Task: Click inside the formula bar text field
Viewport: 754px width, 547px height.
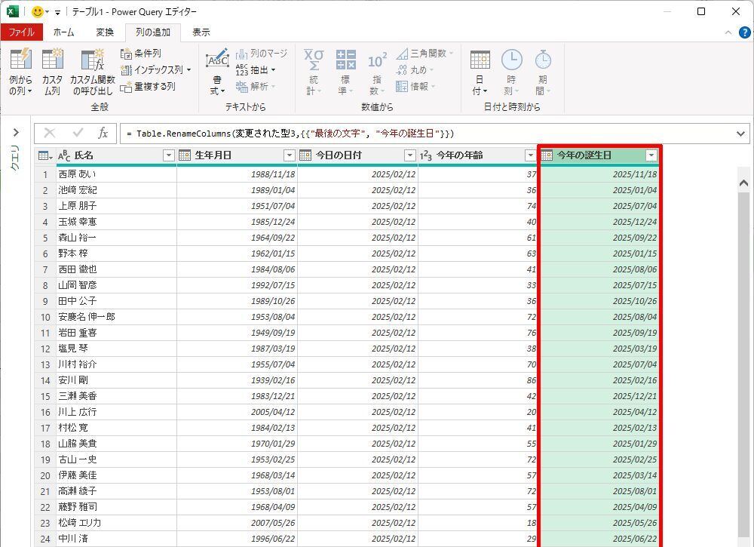Action: [x=422, y=134]
